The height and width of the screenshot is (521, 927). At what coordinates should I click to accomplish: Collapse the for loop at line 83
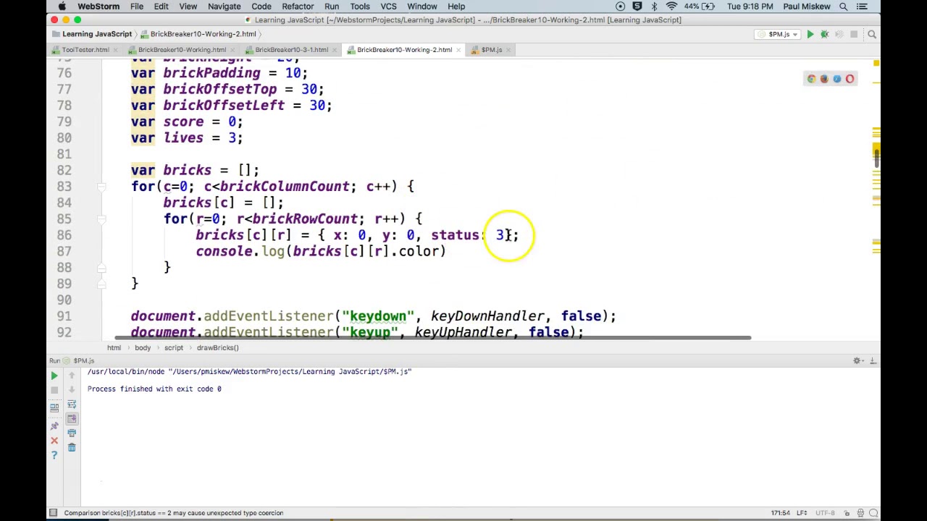[x=102, y=187]
